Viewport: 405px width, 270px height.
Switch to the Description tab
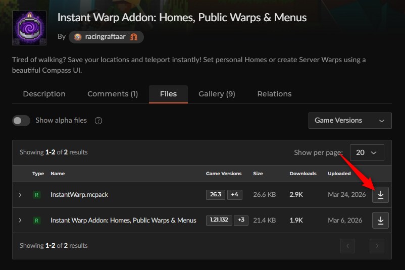(44, 94)
